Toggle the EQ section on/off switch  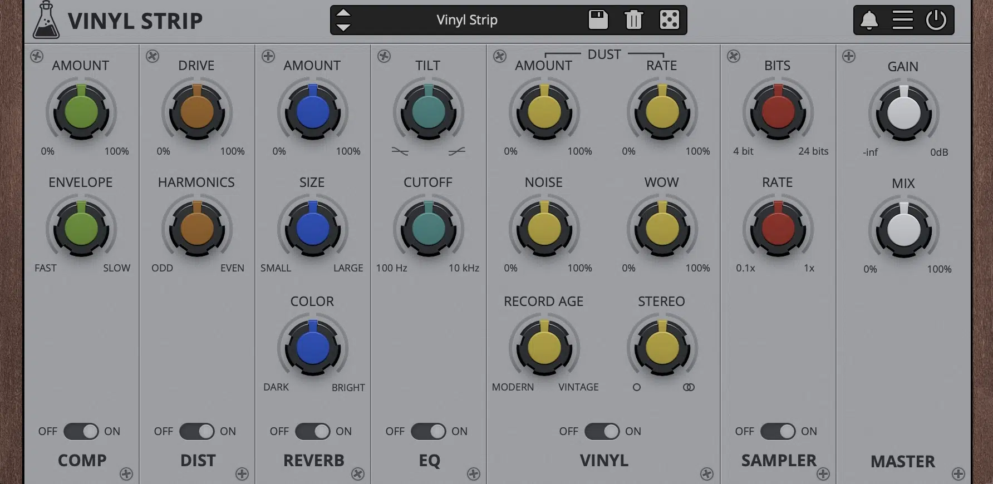pos(429,431)
